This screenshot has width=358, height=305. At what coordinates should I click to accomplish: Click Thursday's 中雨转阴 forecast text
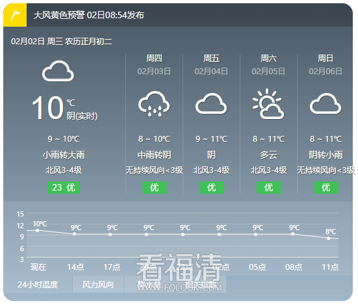155,155
